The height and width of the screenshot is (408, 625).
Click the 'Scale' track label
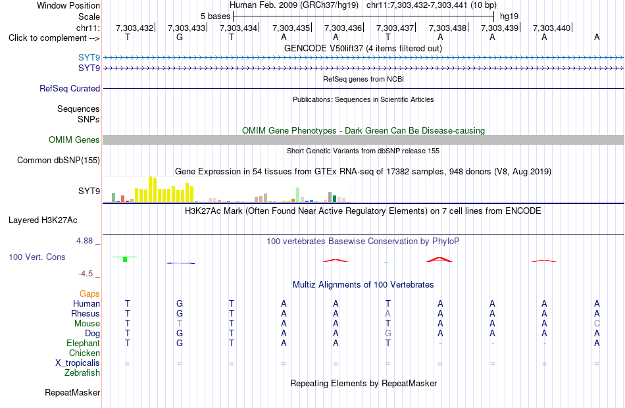point(89,16)
